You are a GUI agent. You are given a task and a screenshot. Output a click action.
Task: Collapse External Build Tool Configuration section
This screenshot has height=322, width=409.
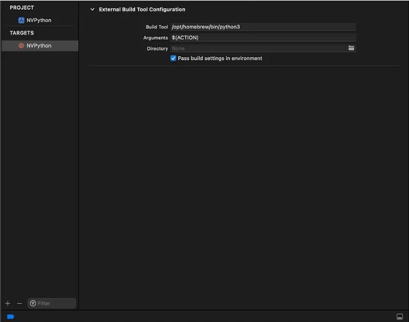(x=93, y=10)
